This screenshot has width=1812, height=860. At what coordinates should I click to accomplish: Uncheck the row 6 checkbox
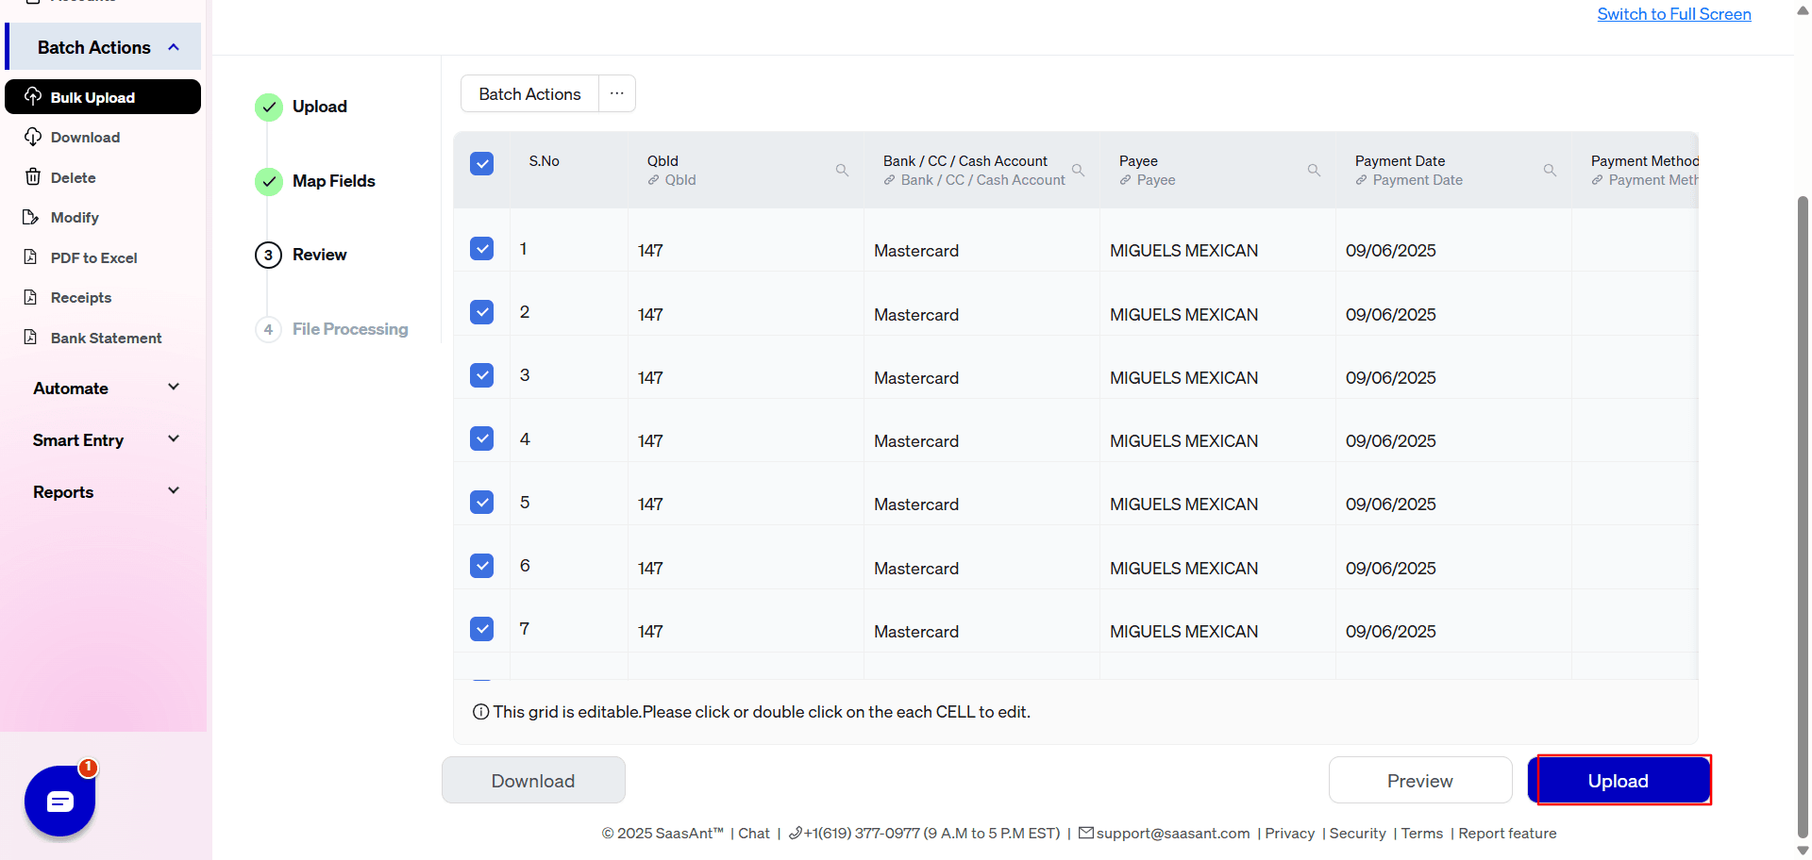pyautogui.click(x=482, y=566)
